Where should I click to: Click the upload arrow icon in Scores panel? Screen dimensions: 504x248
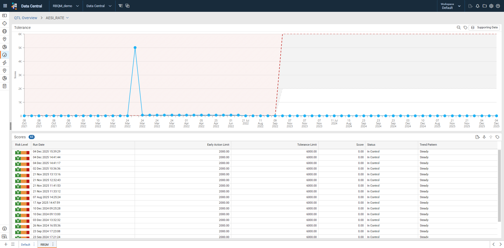coord(491,137)
